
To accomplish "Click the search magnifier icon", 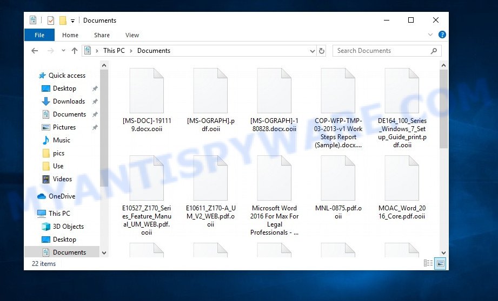I will [x=434, y=51].
